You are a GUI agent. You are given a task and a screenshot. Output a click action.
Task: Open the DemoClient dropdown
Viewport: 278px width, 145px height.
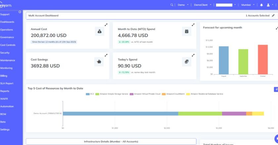tap(203, 5)
